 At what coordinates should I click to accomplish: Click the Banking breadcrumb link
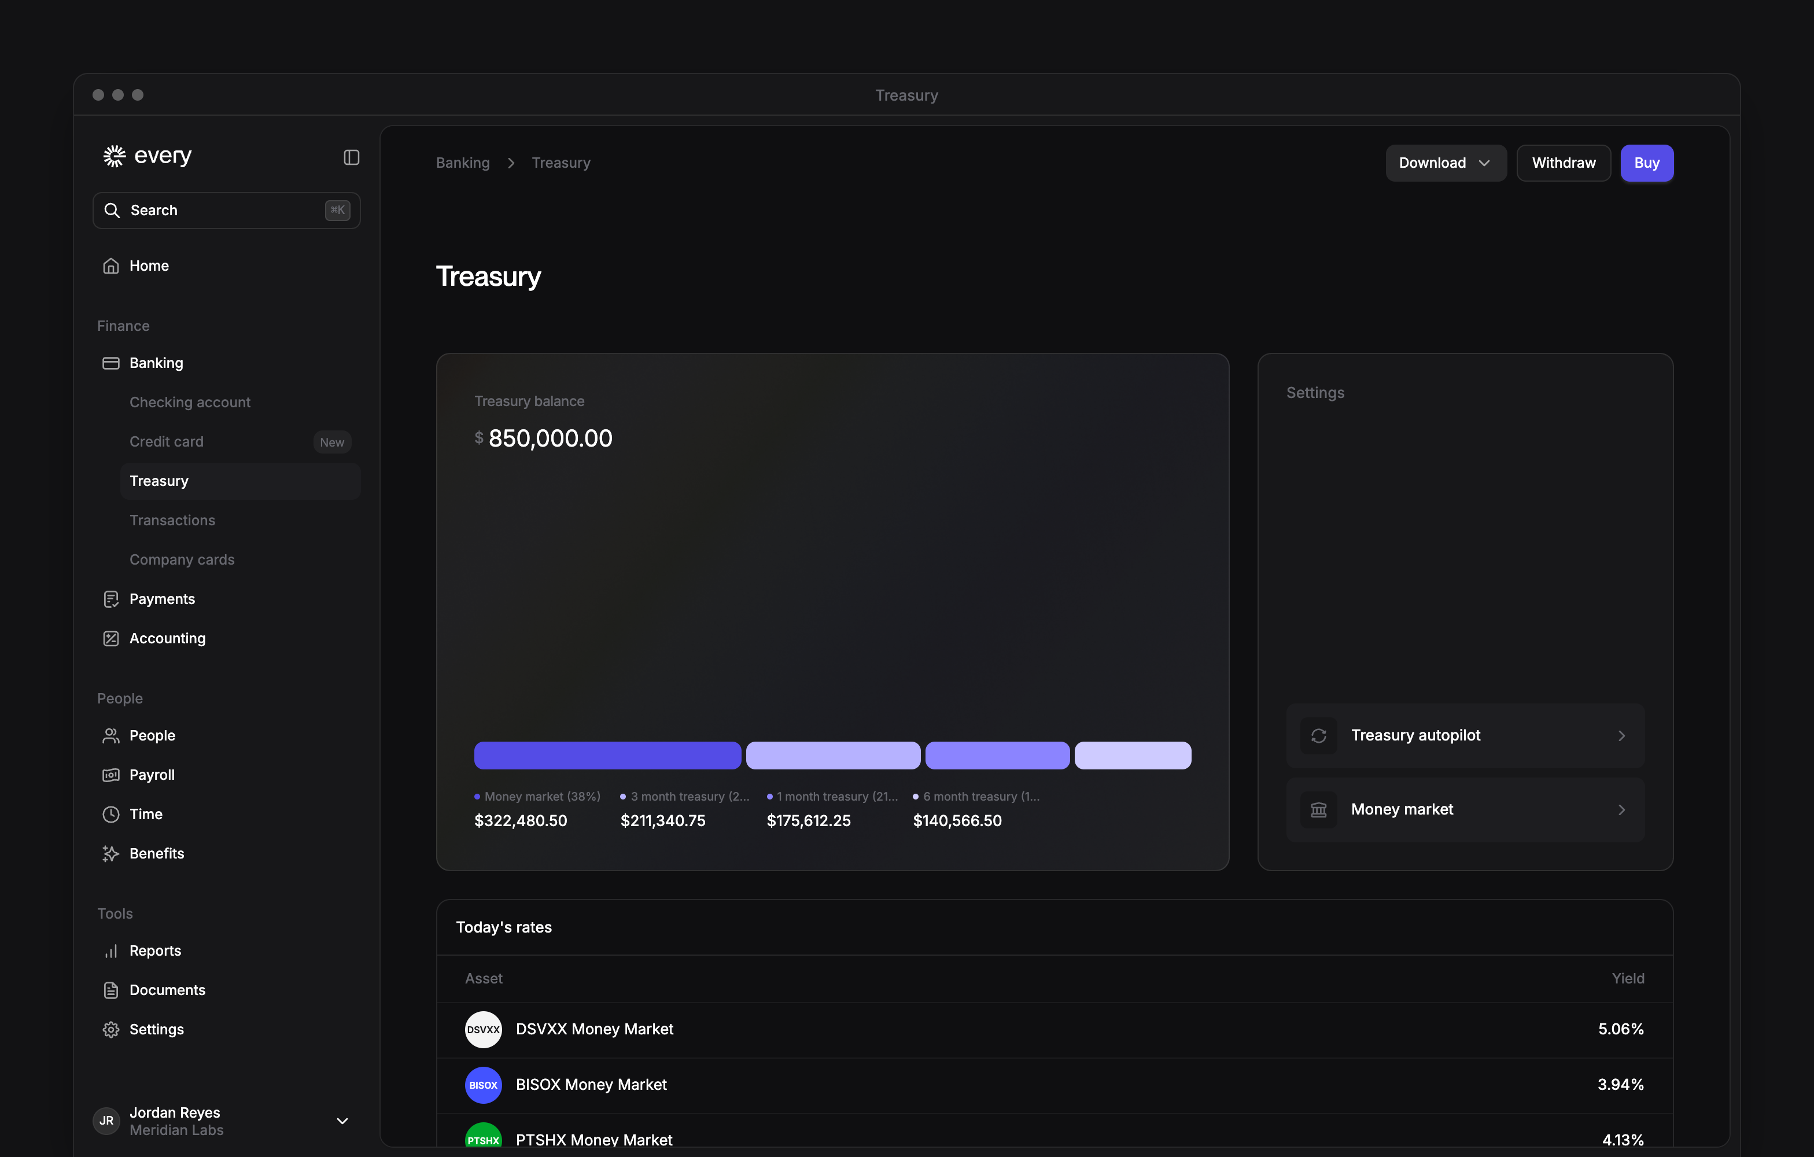463,163
